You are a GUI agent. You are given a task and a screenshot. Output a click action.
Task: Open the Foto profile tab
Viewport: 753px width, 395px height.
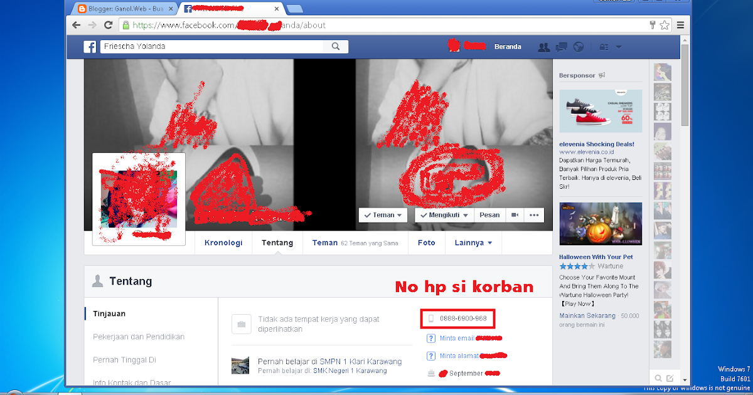(427, 243)
